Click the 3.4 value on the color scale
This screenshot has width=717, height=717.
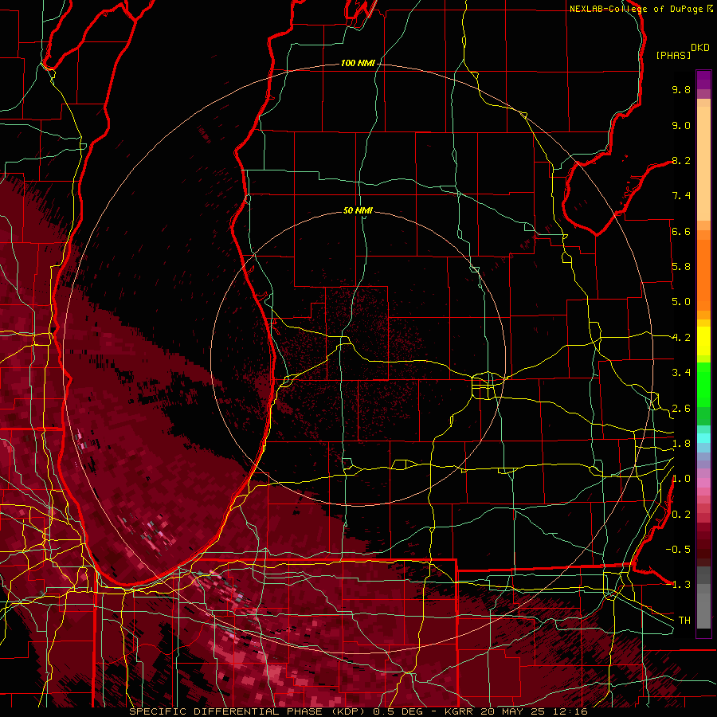[681, 373]
